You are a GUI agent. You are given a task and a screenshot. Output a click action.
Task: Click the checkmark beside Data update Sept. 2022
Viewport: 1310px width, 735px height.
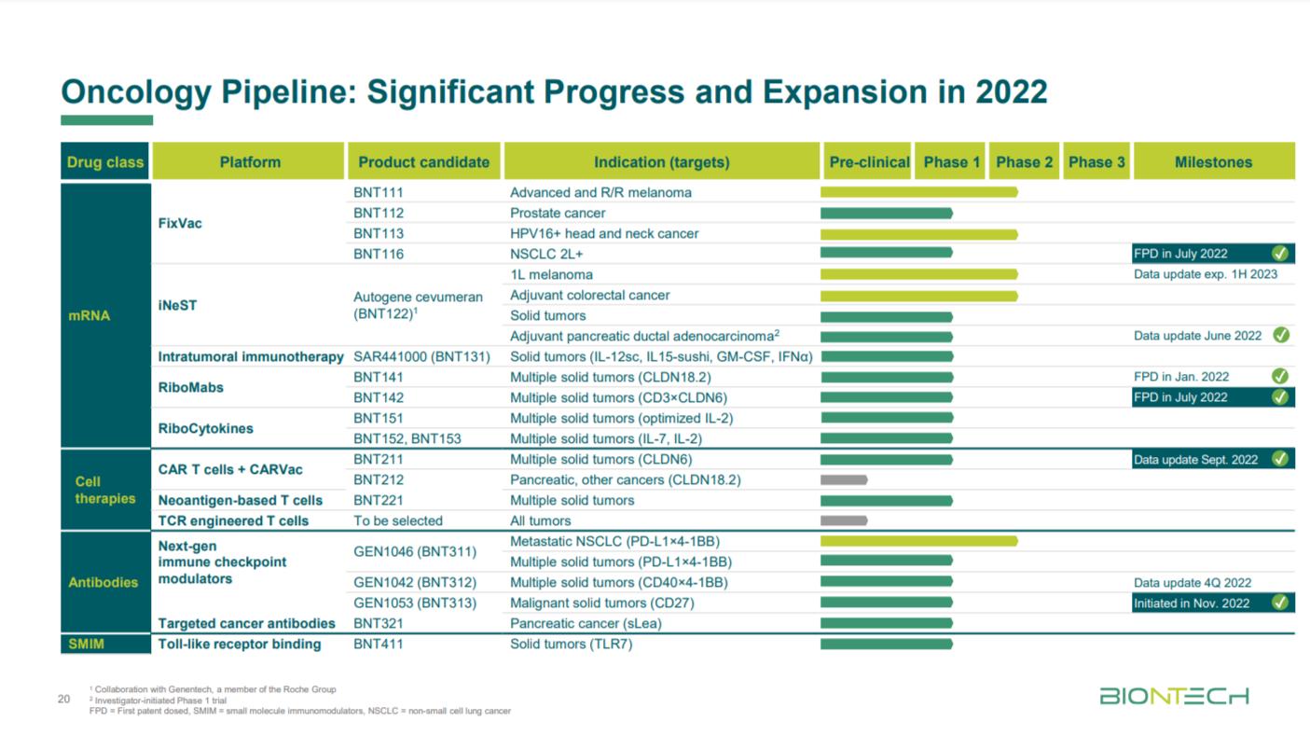[x=1280, y=459]
